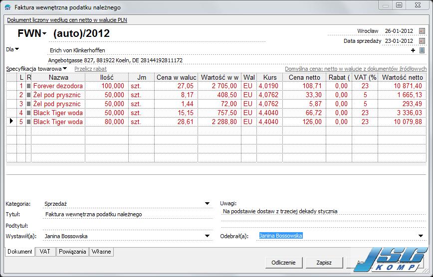Viewport: 433px width, 277px height.
Task: Select the Forever dezodora row name
Action: point(58,86)
